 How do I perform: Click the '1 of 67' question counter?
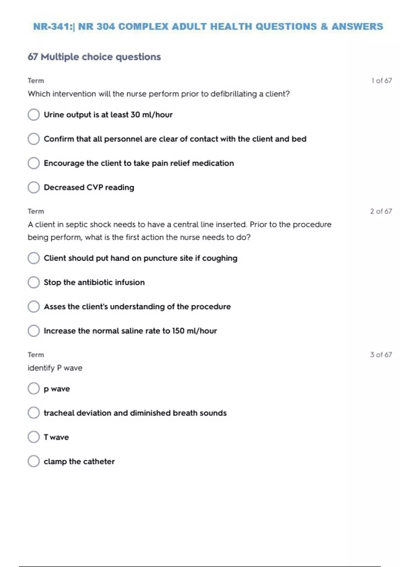pyautogui.click(x=381, y=81)
